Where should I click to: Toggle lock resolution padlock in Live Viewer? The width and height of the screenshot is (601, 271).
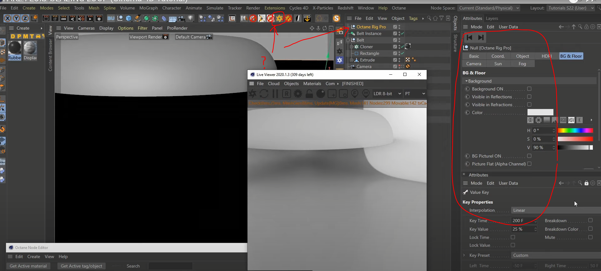(x=309, y=94)
